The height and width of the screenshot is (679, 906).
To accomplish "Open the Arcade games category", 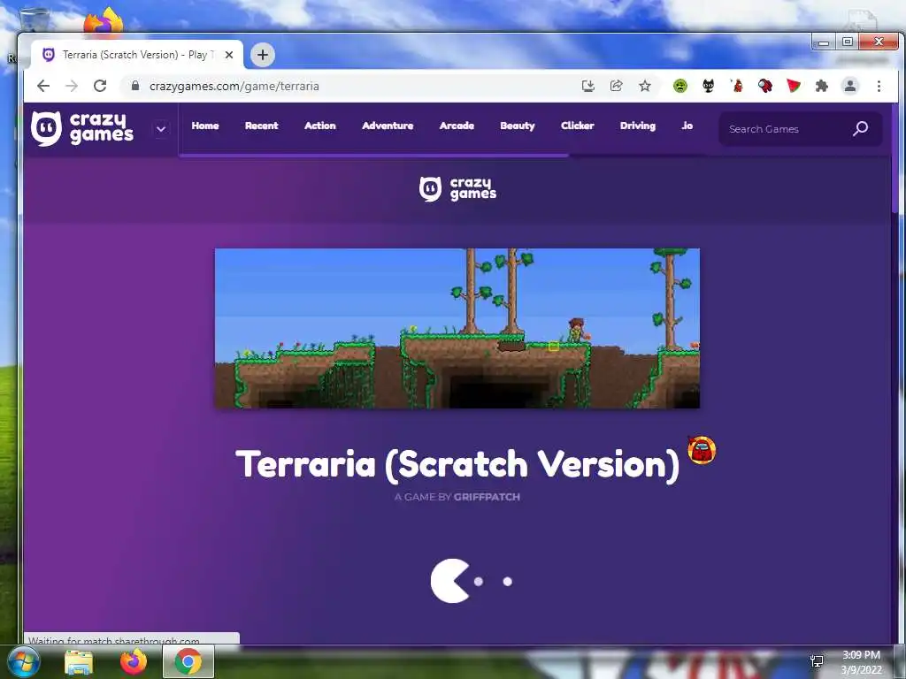I will pos(457,126).
